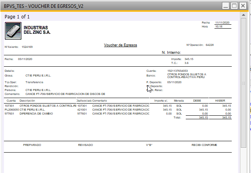Click the Cuenta number 1921137654053
The height and width of the screenshot is (173, 251).
tap(178, 71)
